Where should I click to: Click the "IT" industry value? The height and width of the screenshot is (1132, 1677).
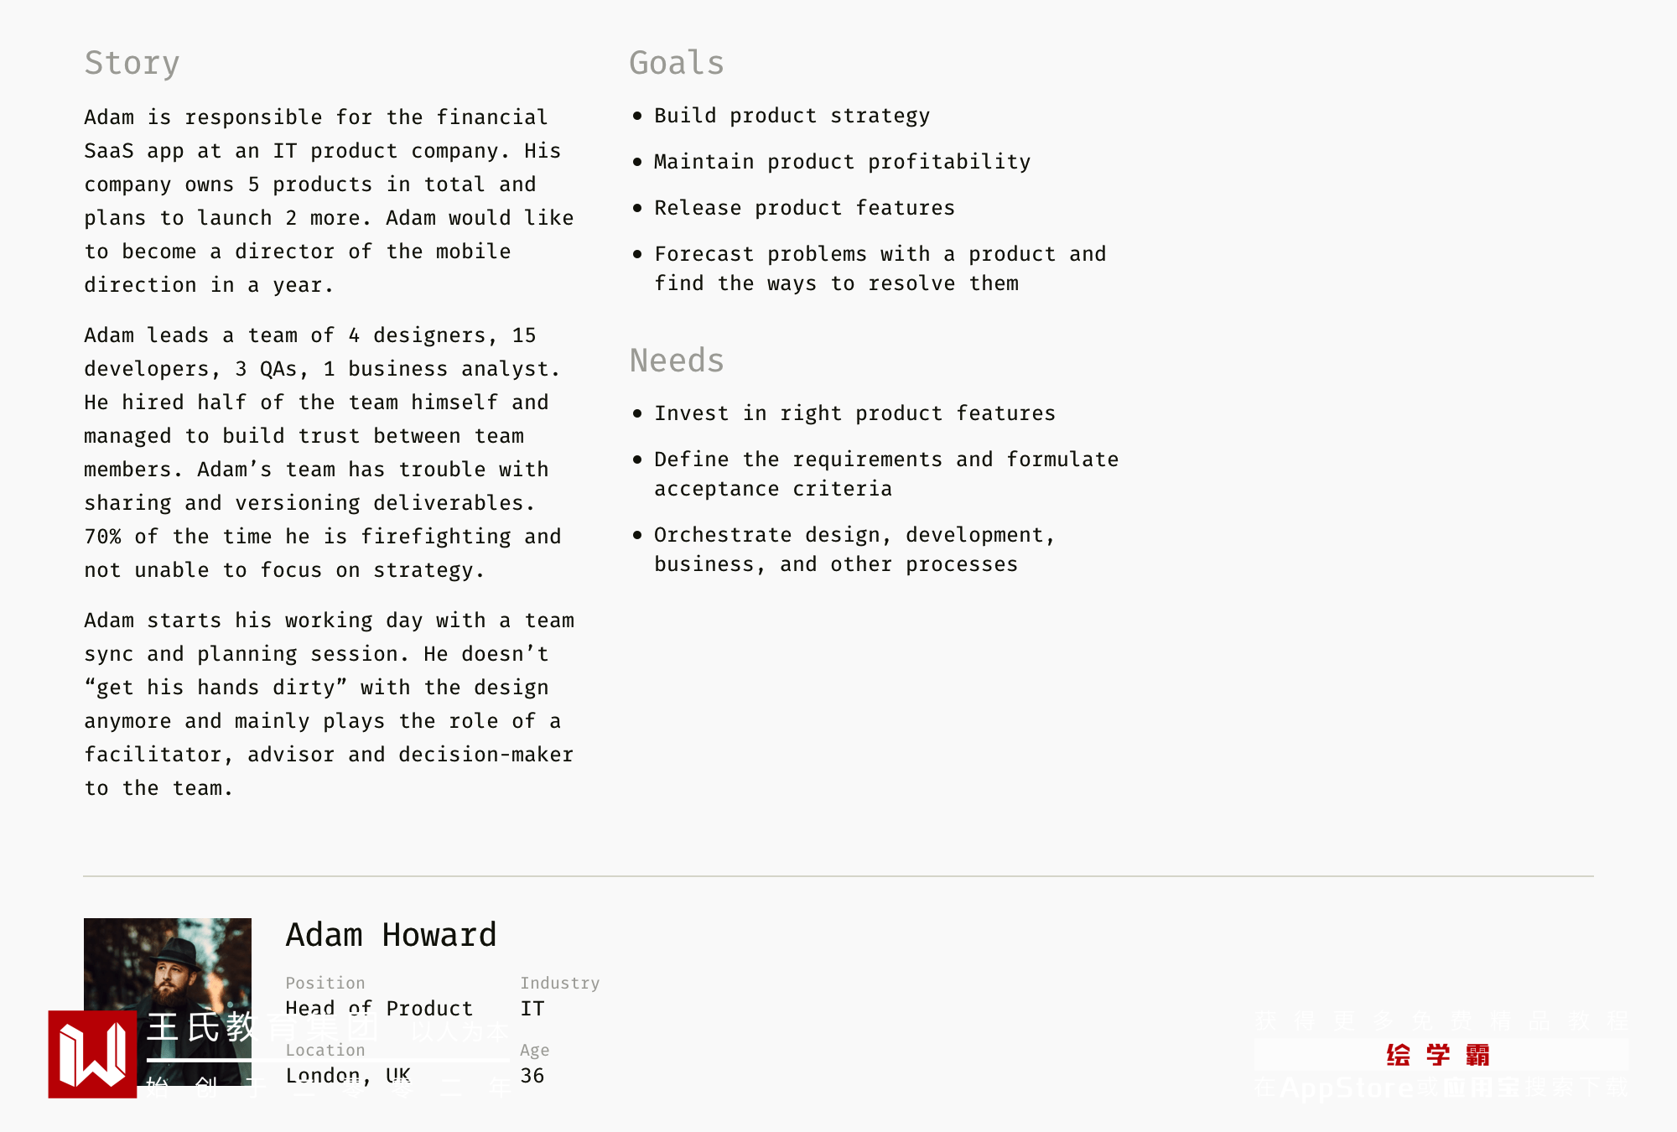(532, 1008)
